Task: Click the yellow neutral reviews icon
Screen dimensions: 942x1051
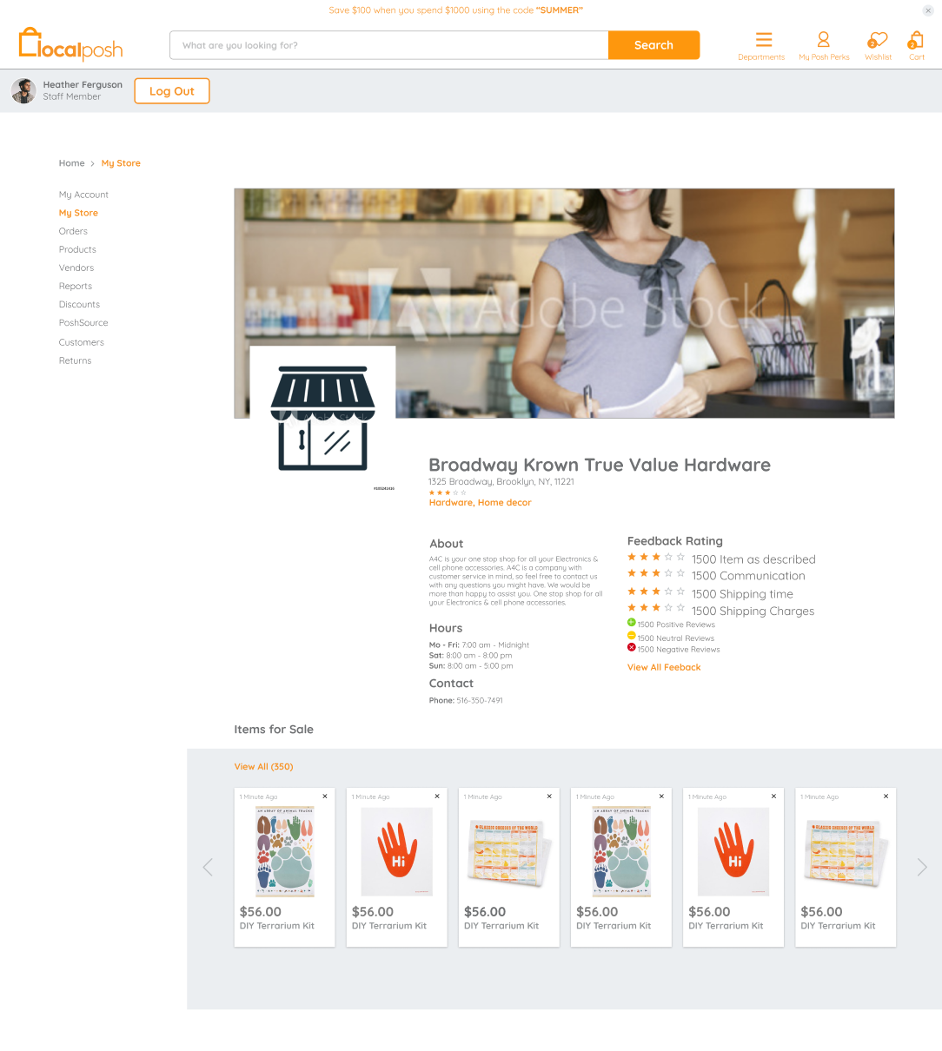Action: click(x=632, y=635)
